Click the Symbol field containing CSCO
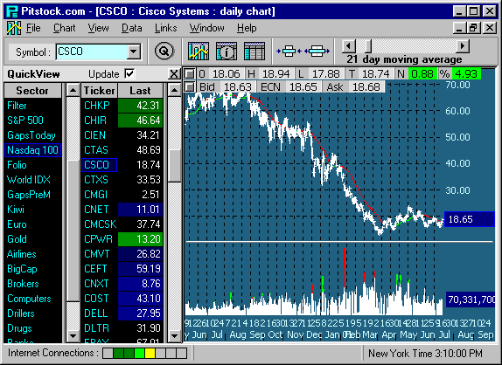The width and height of the screenshot is (502, 365). [x=92, y=52]
